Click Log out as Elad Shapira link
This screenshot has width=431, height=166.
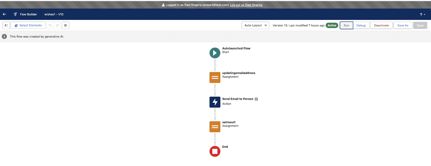(x=246, y=5)
